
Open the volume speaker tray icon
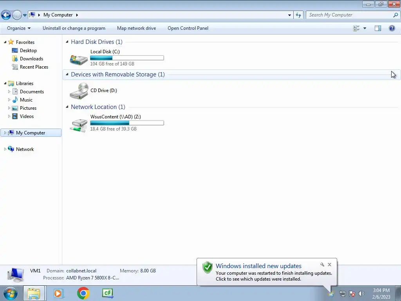pyautogui.click(x=361, y=294)
